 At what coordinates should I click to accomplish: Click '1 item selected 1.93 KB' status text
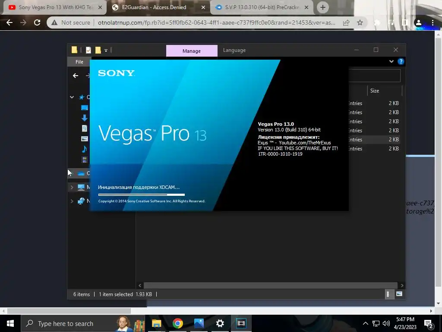pos(125,294)
